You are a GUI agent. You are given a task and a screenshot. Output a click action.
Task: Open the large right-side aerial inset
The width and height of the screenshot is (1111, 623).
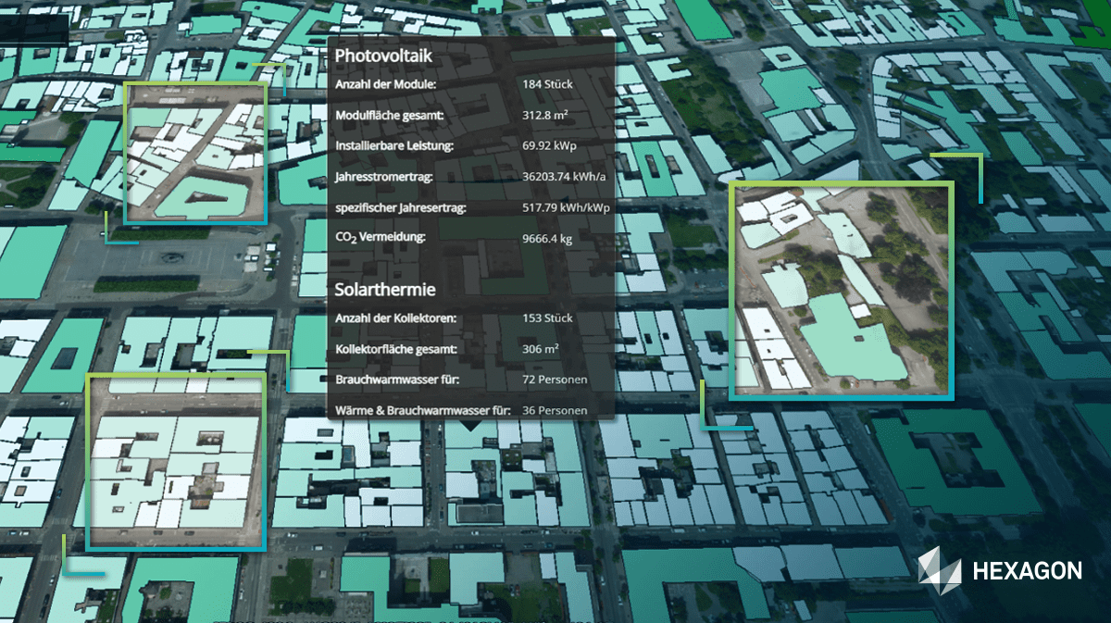coord(841,291)
